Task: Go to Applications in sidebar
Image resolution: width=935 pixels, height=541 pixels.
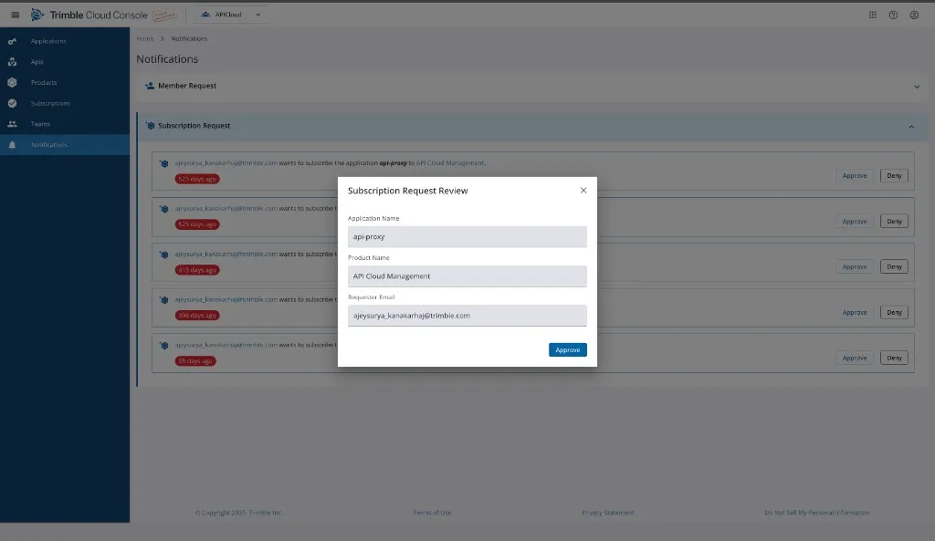Action: click(48, 41)
